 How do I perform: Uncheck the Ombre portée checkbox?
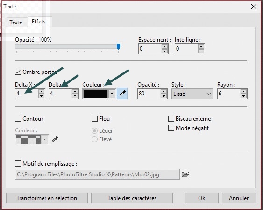[18, 72]
